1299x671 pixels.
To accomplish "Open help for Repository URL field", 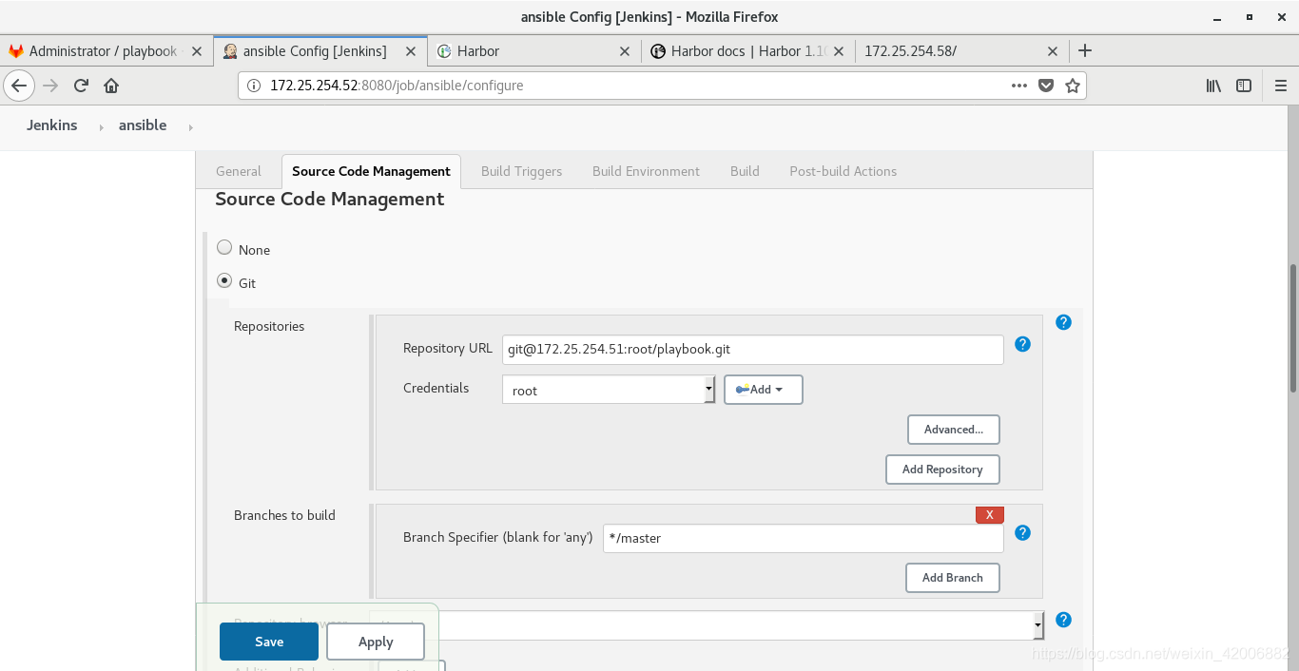I will point(1022,344).
